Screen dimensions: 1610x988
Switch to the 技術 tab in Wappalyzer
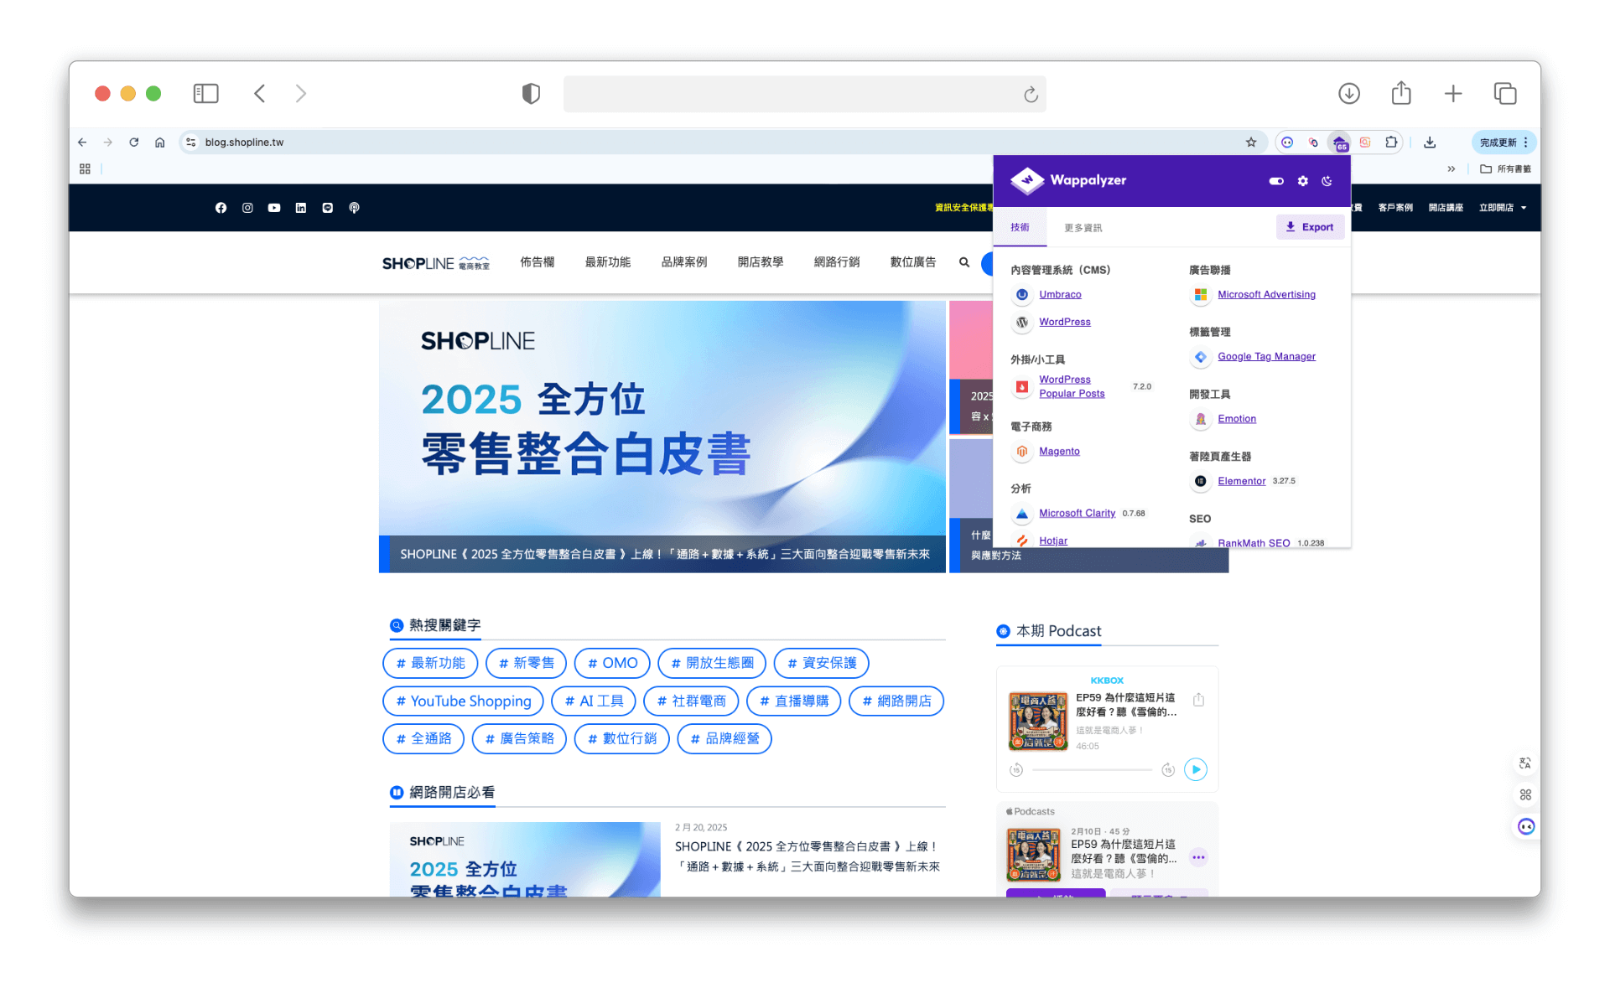click(x=1020, y=227)
